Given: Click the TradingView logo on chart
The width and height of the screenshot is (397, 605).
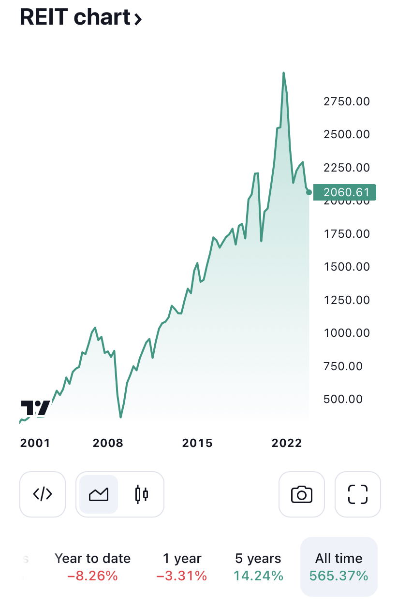Looking at the screenshot, I should point(35,408).
